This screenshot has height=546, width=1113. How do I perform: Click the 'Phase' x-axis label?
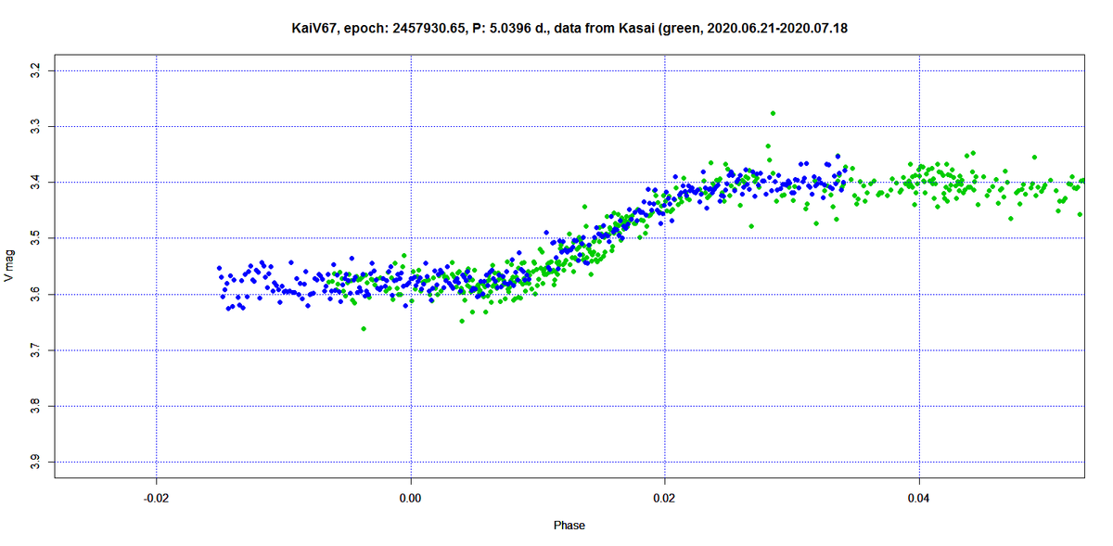pyautogui.click(x=569, y=526)
